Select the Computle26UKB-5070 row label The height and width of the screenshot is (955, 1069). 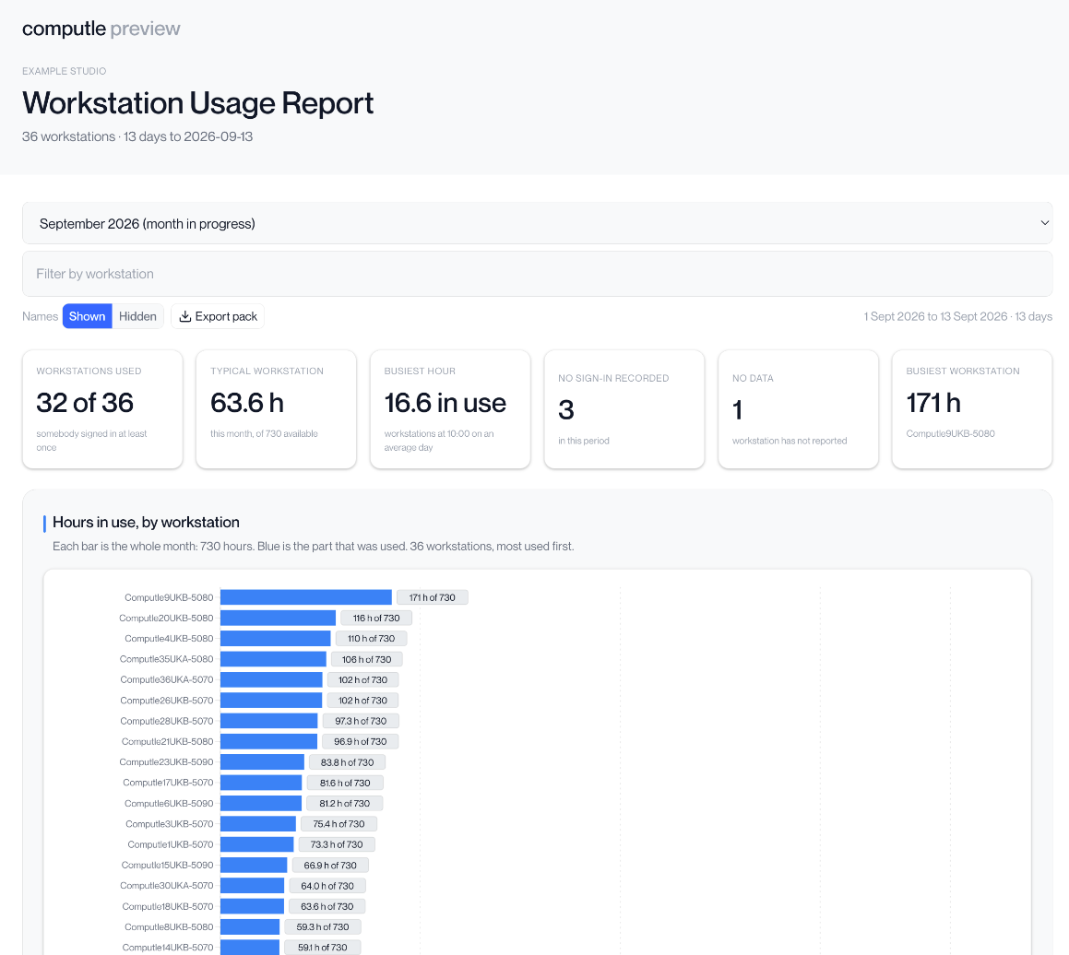pyautogui.click(x=166, y=701)
